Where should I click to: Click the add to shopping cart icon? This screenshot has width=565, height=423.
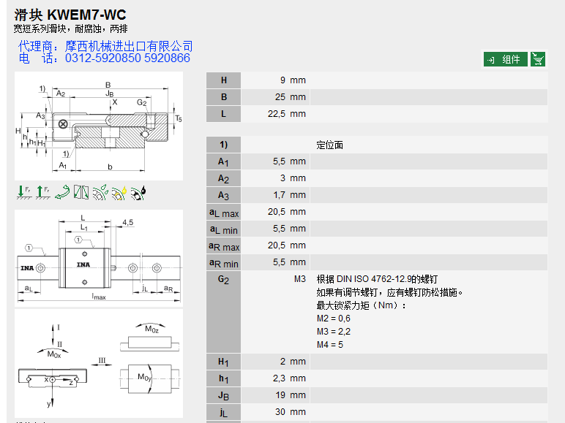coord(538,59)
